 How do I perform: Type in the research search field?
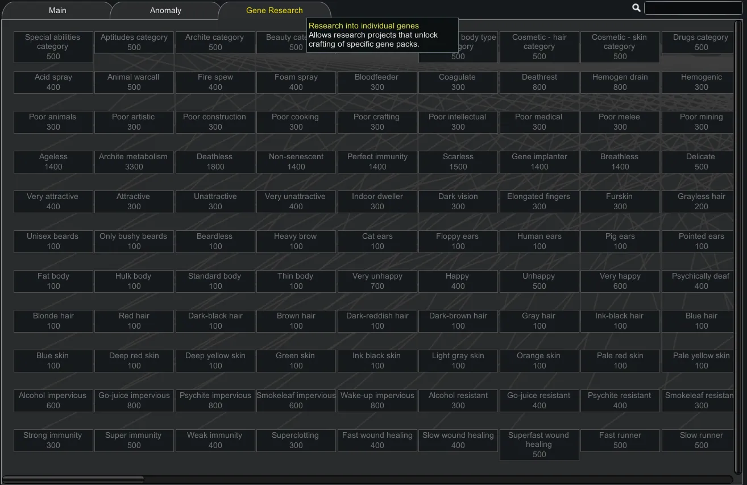[x=693, y=8]
